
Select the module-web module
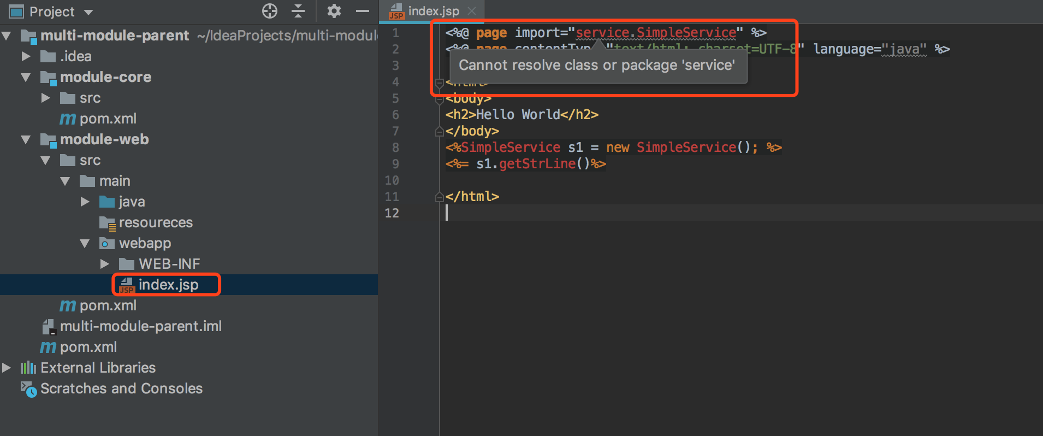point(104,139)
